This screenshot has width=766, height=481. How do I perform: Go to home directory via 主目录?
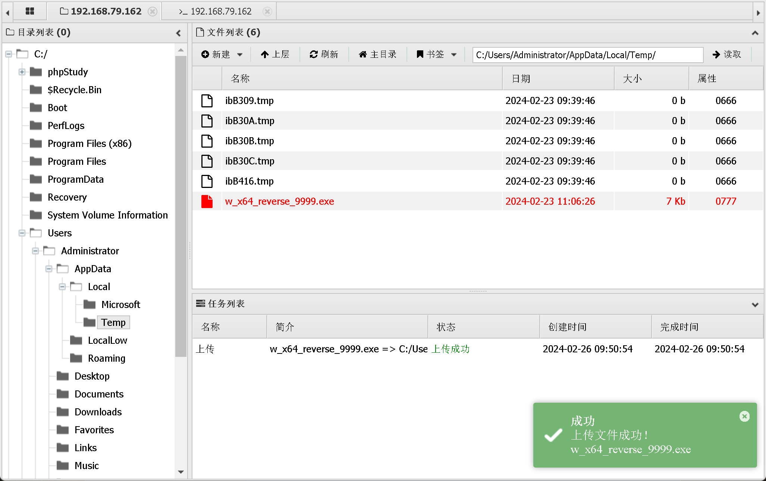[x=377, y=54]
